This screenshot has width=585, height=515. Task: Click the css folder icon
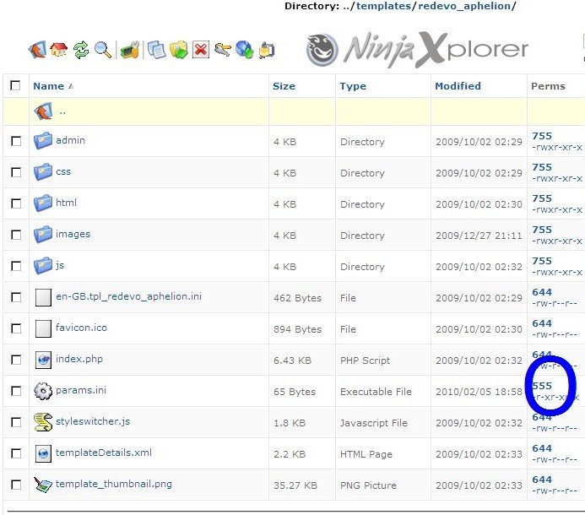pyautogui.click(x=43, y=172)
